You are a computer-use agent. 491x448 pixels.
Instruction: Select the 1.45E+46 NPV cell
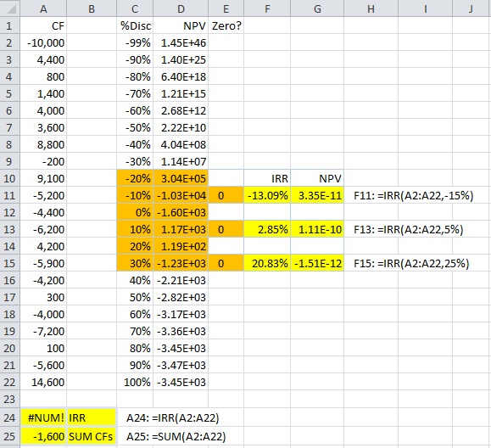(x=181, y=42)
